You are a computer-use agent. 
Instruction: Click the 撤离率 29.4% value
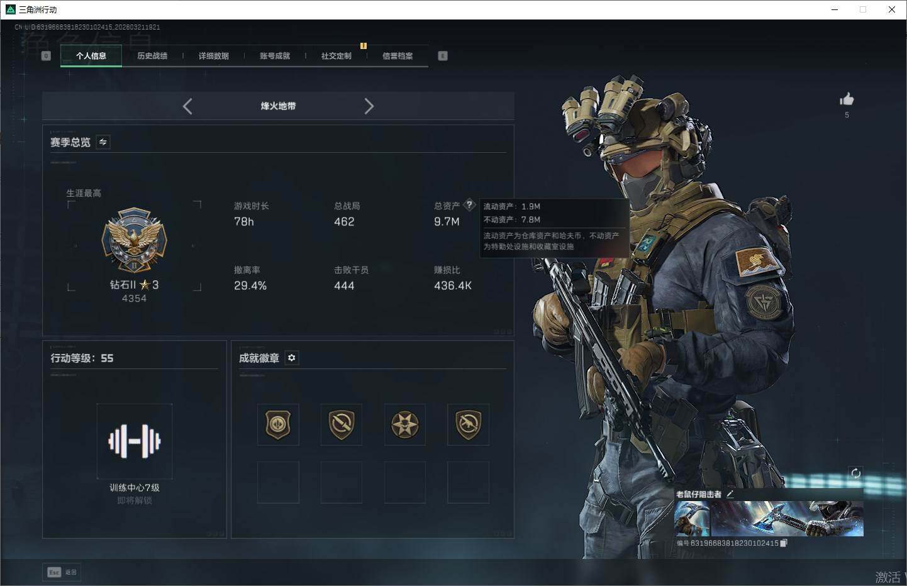click(x=250, y=286)
